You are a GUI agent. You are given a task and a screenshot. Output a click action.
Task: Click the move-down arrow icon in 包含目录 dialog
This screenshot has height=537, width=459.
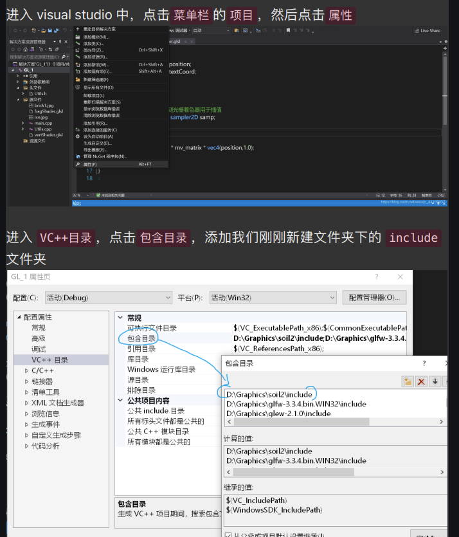pos(435,381)
